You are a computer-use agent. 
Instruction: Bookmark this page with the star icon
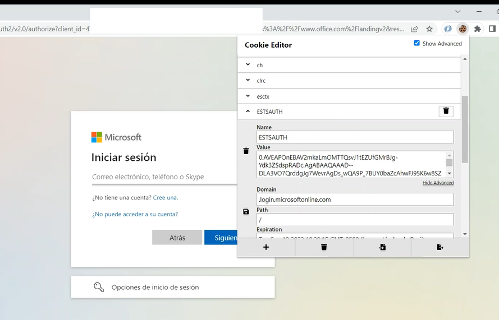[429, 29]
